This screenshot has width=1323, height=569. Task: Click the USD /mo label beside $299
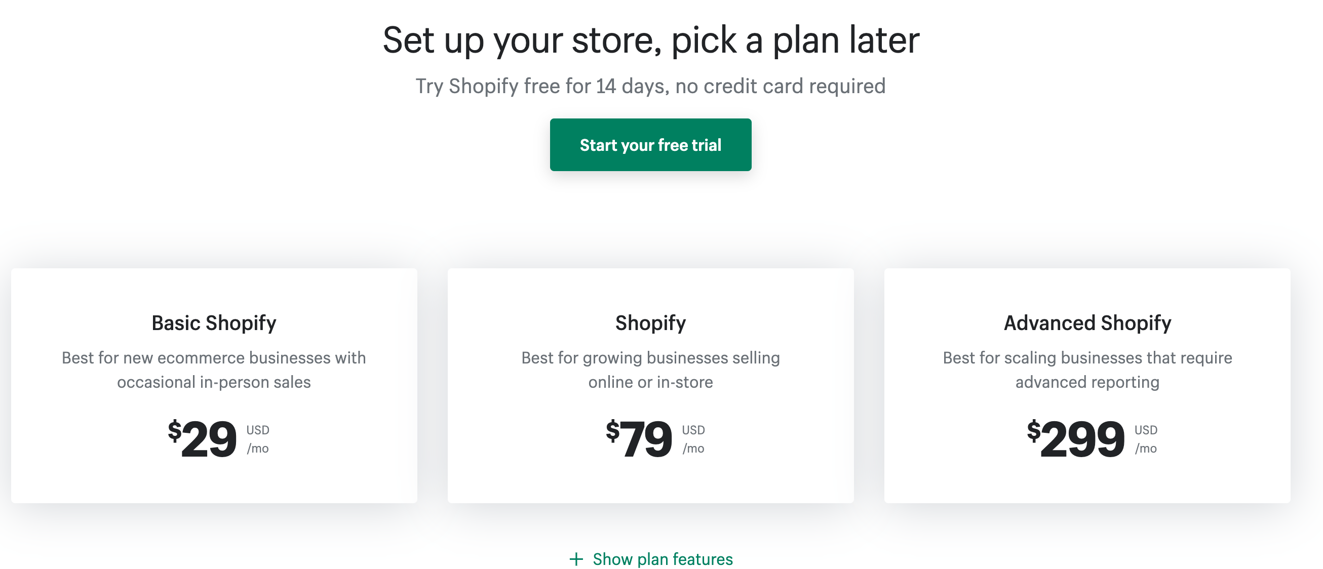1146,439
